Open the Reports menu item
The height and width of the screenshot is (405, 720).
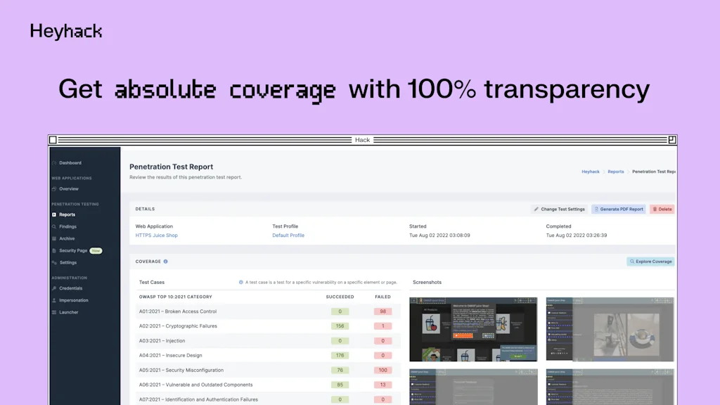(67, 215)
